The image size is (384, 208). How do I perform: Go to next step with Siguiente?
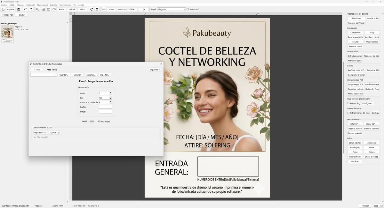[155, 70]
